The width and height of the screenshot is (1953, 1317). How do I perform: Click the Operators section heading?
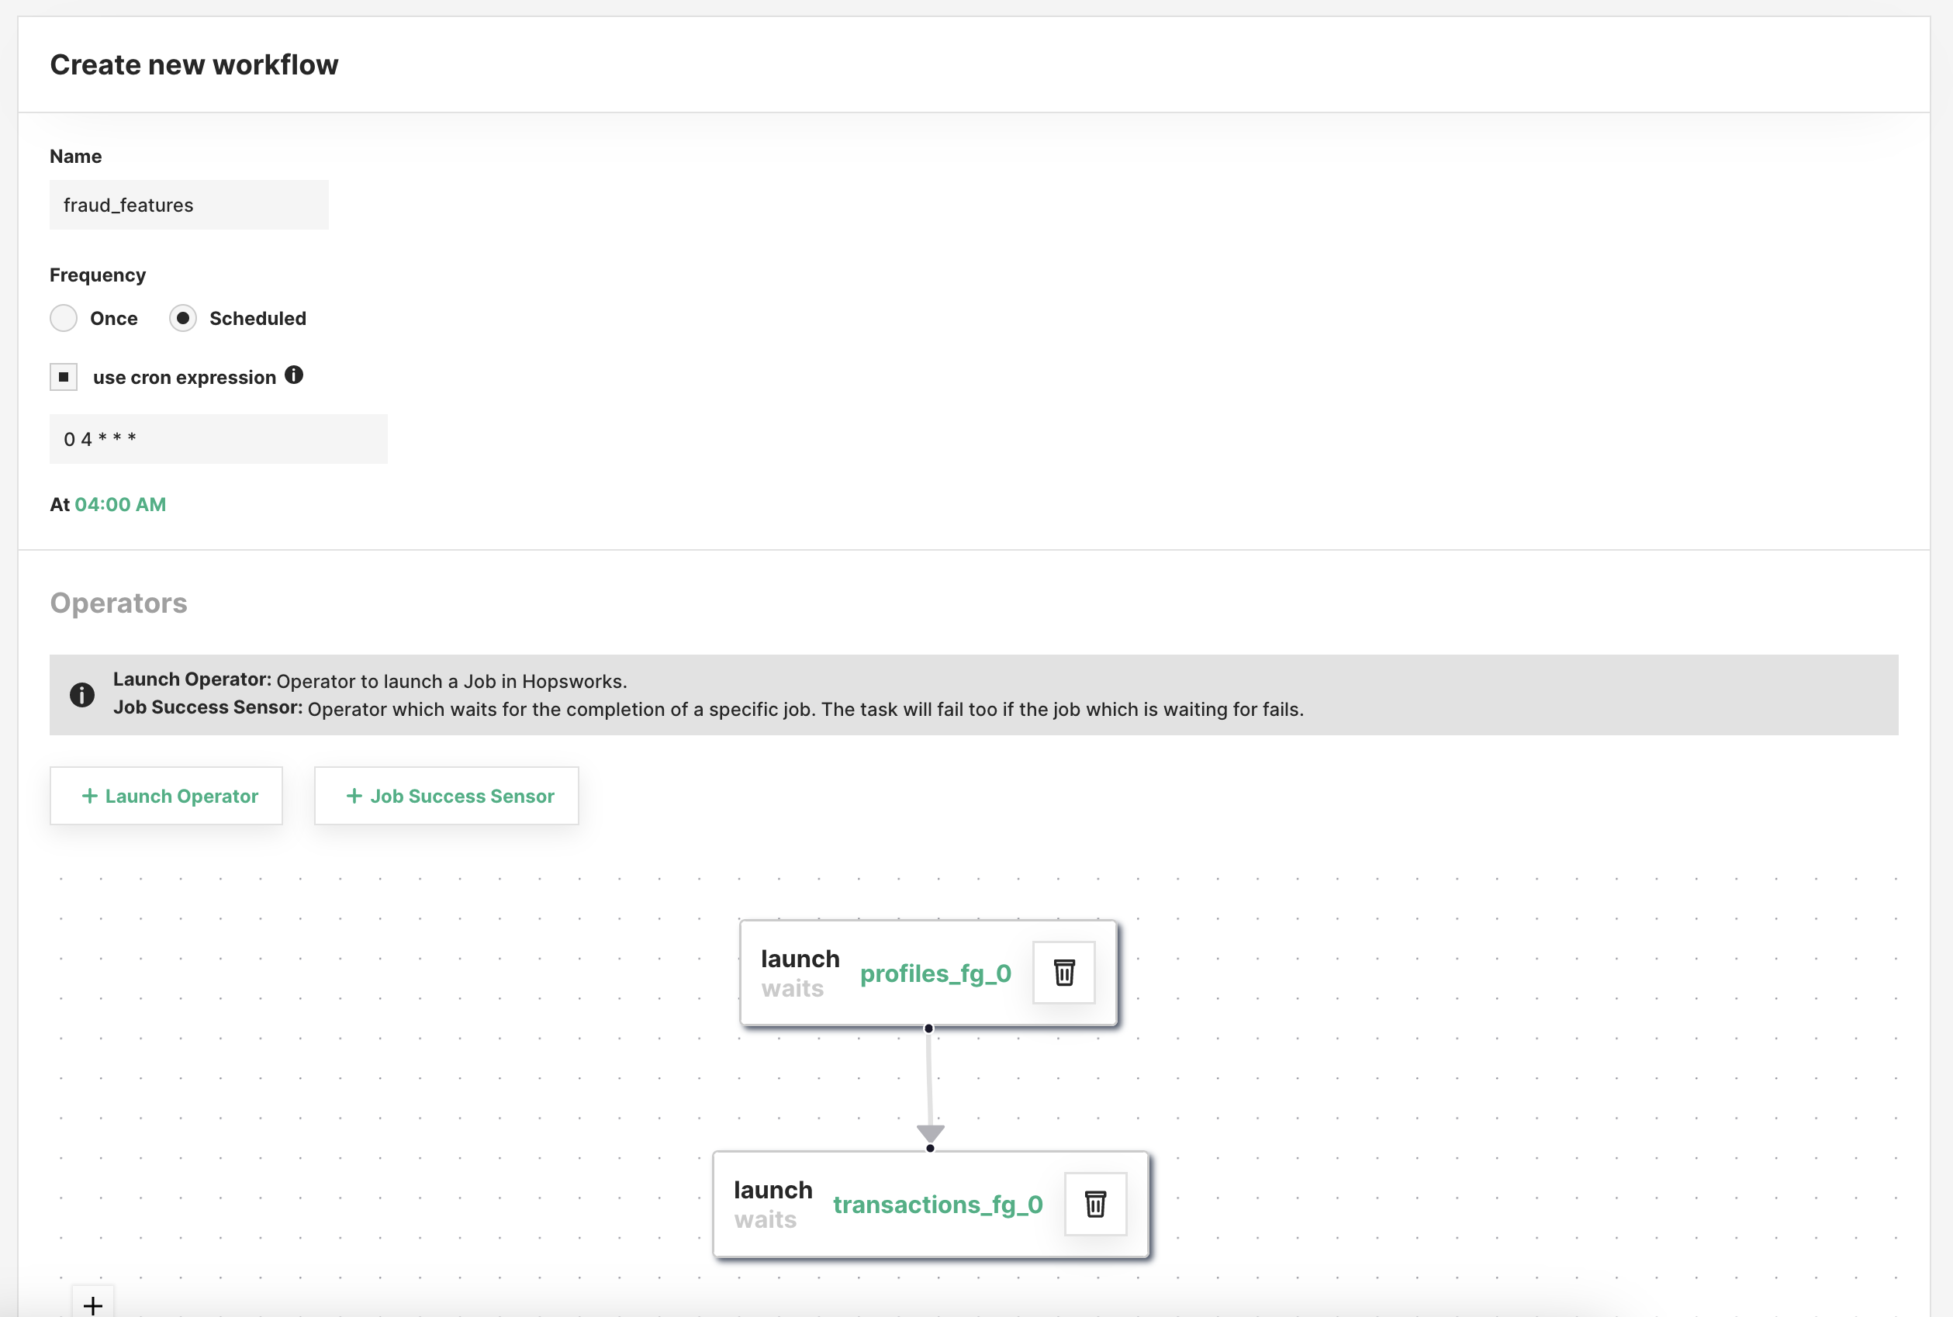(119, 603)
